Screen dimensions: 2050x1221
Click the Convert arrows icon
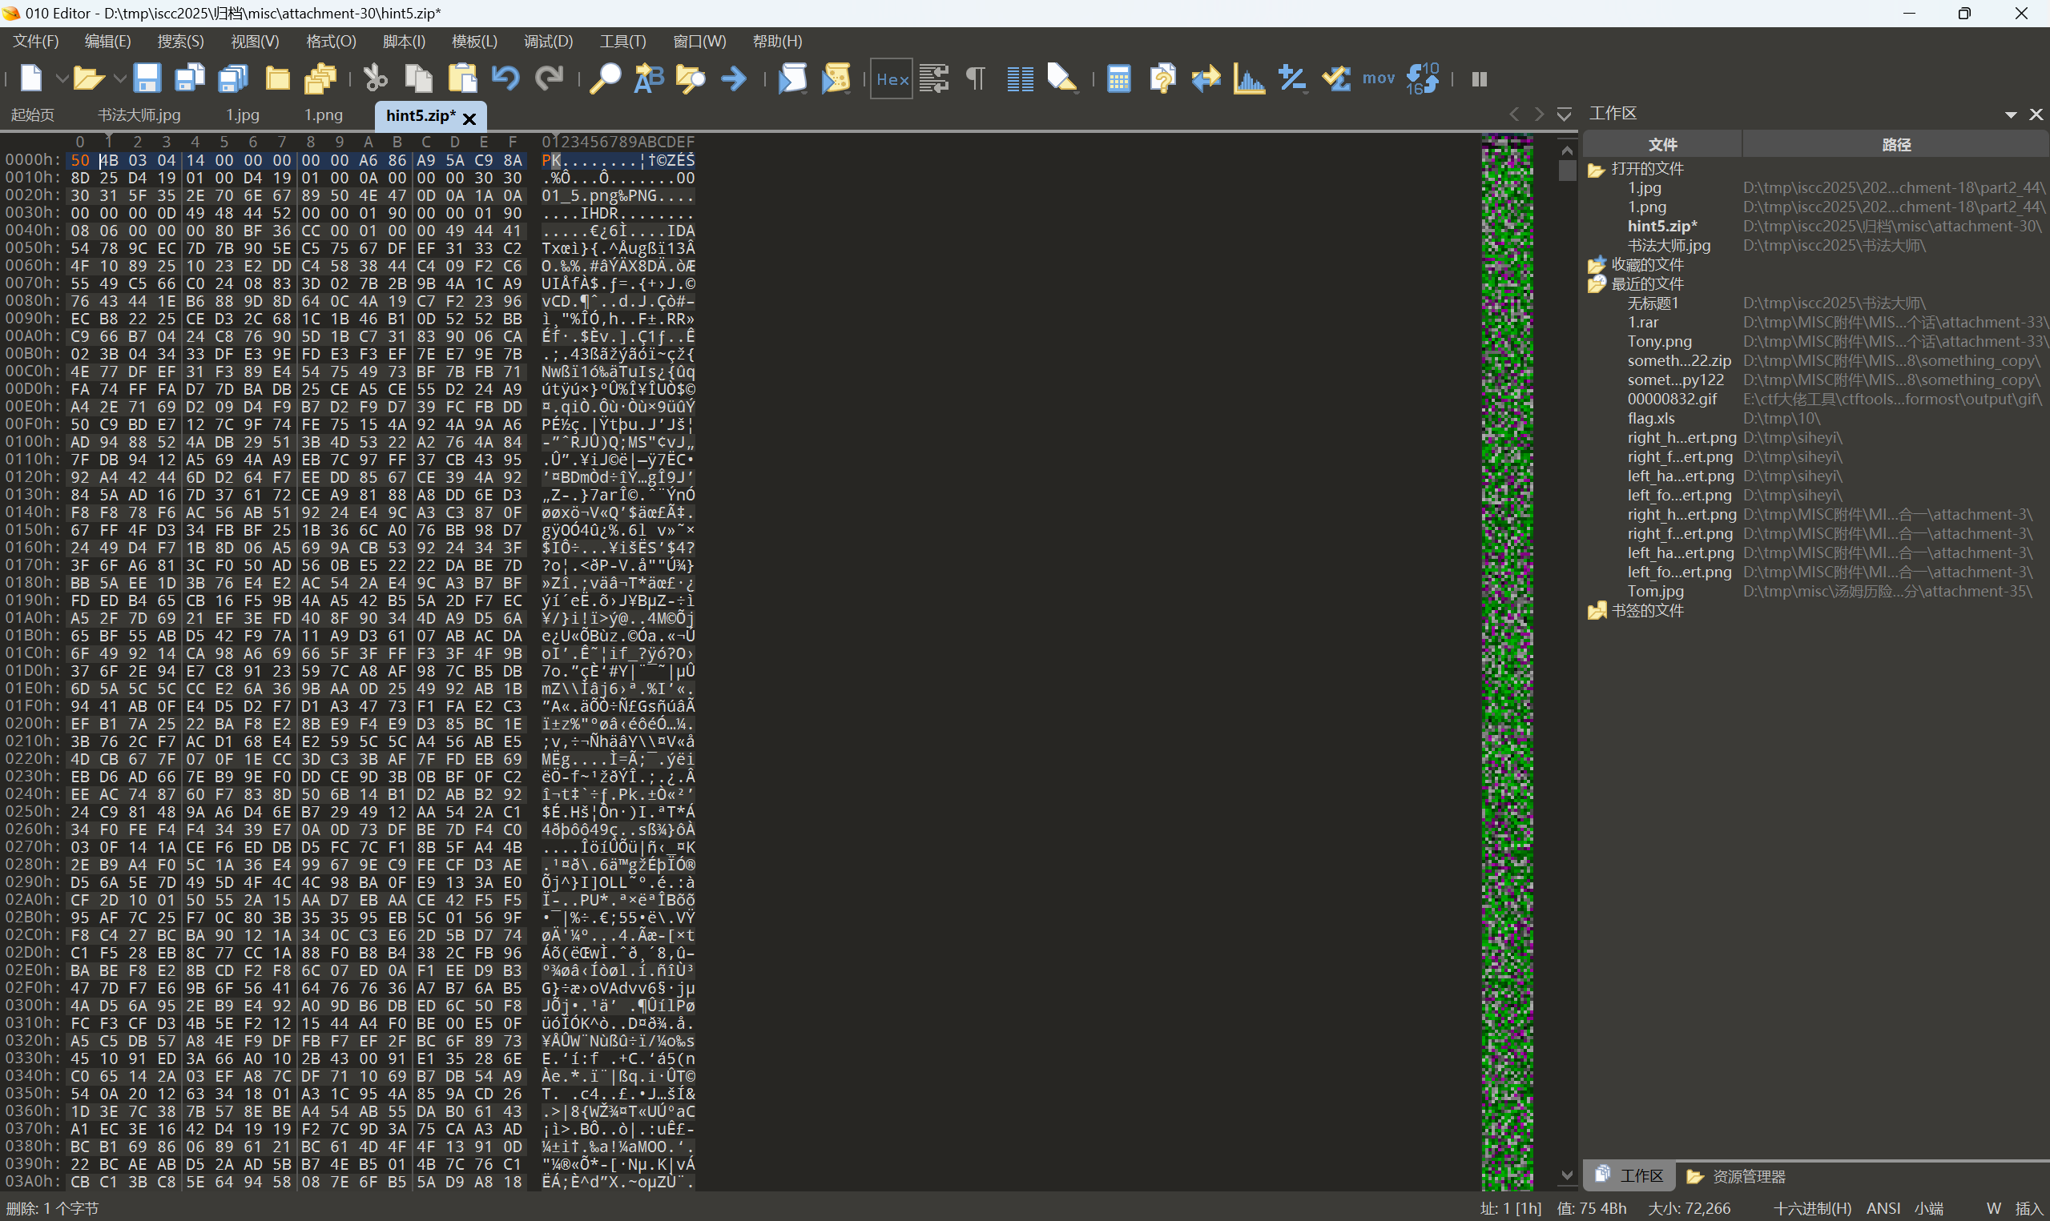pyautogui.click(x=1206, y=79)
